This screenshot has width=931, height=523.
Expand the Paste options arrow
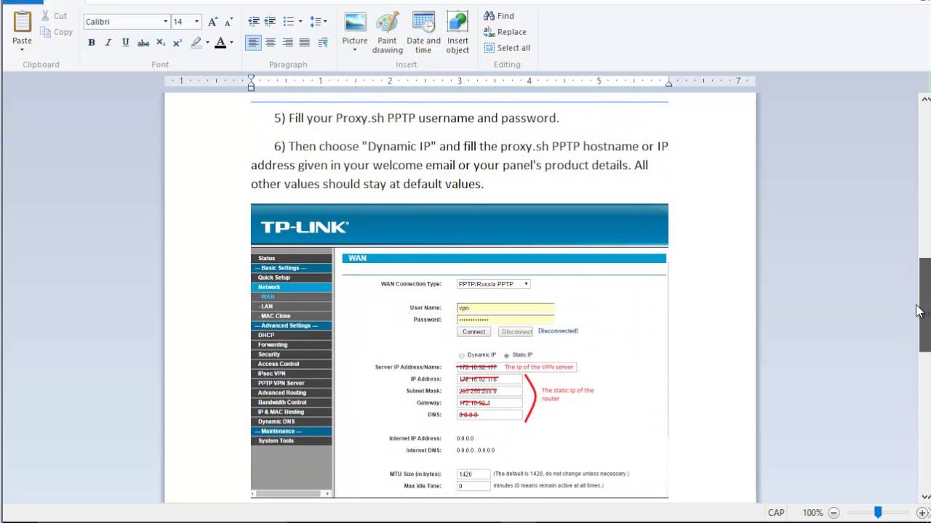coord(22,49)
